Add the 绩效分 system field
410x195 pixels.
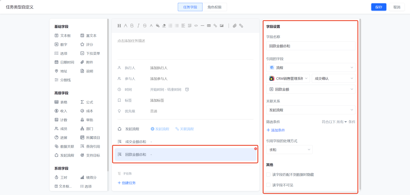(x=88, y=177)
